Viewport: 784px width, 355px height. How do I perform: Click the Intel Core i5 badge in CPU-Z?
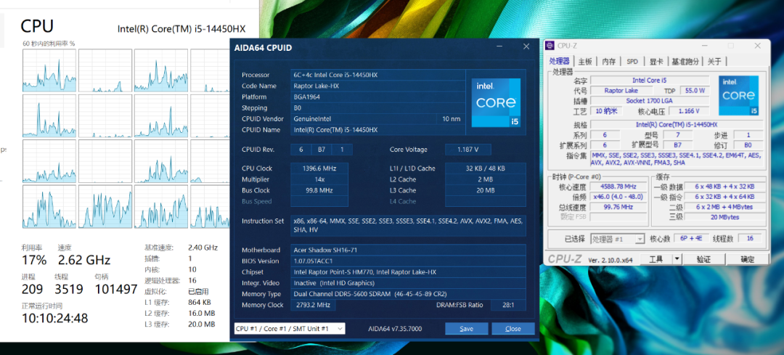click(738, 95)
